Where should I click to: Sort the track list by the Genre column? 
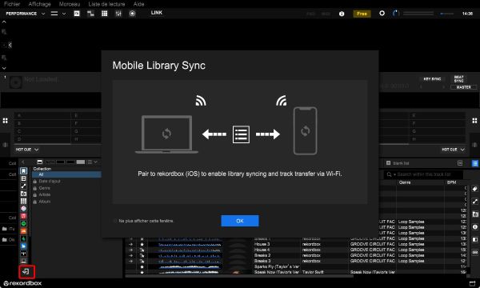(x=405, y=182)
